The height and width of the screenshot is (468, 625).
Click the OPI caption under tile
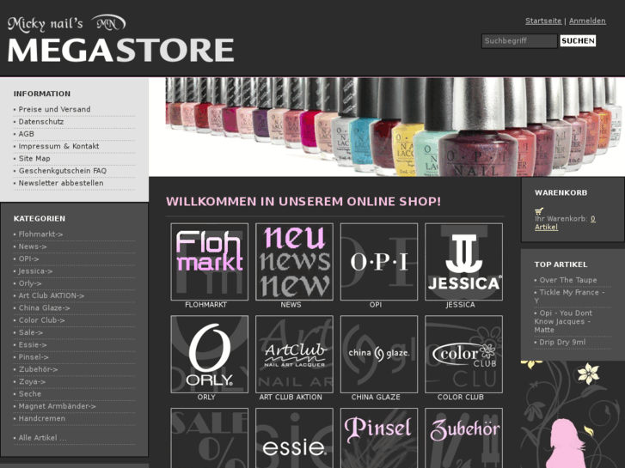click(376, 305)
